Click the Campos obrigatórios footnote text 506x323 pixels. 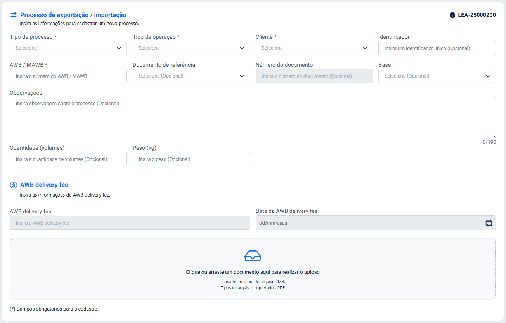click(x=54, y=309)
